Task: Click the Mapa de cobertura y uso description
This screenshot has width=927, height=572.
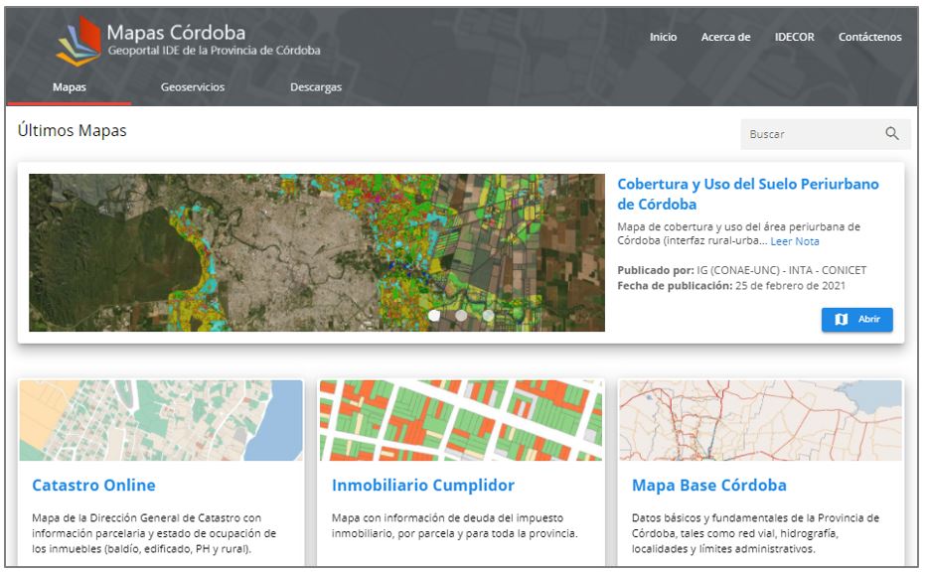Action: click(x=738, y=233)
